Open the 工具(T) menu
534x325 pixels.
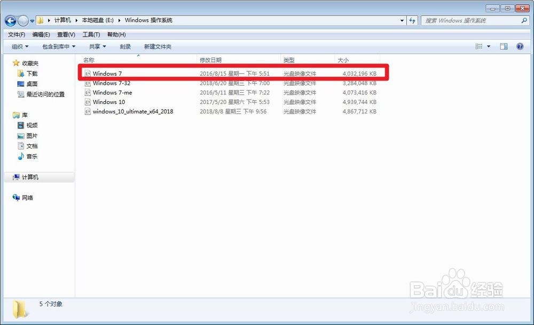point(91,35)
